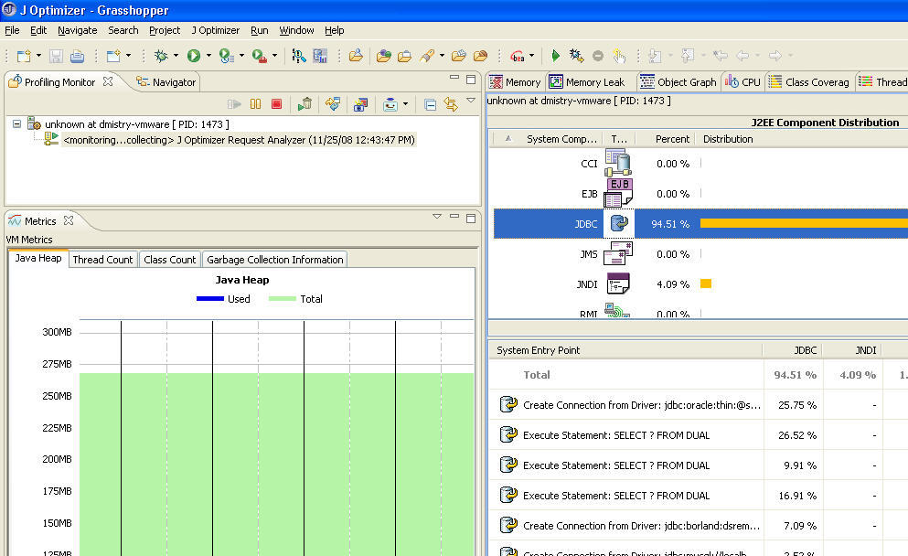Select the Java Heap metrics tab

tap(38, 258)
